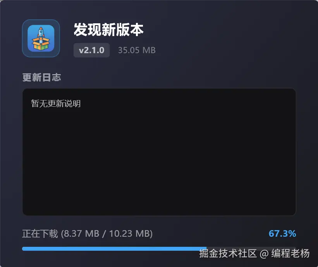Click the @ symbol in the watermark
This screenshot has height=267, width=318.
[x=264, y=254]
